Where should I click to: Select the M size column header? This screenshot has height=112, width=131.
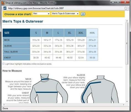[47, 33]
